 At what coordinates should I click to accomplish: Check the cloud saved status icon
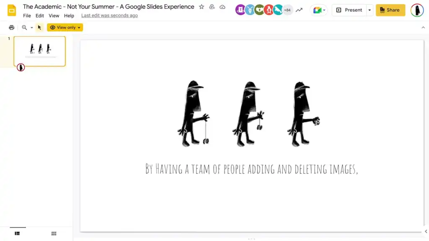pyautogui.click(x=222, y=7)
